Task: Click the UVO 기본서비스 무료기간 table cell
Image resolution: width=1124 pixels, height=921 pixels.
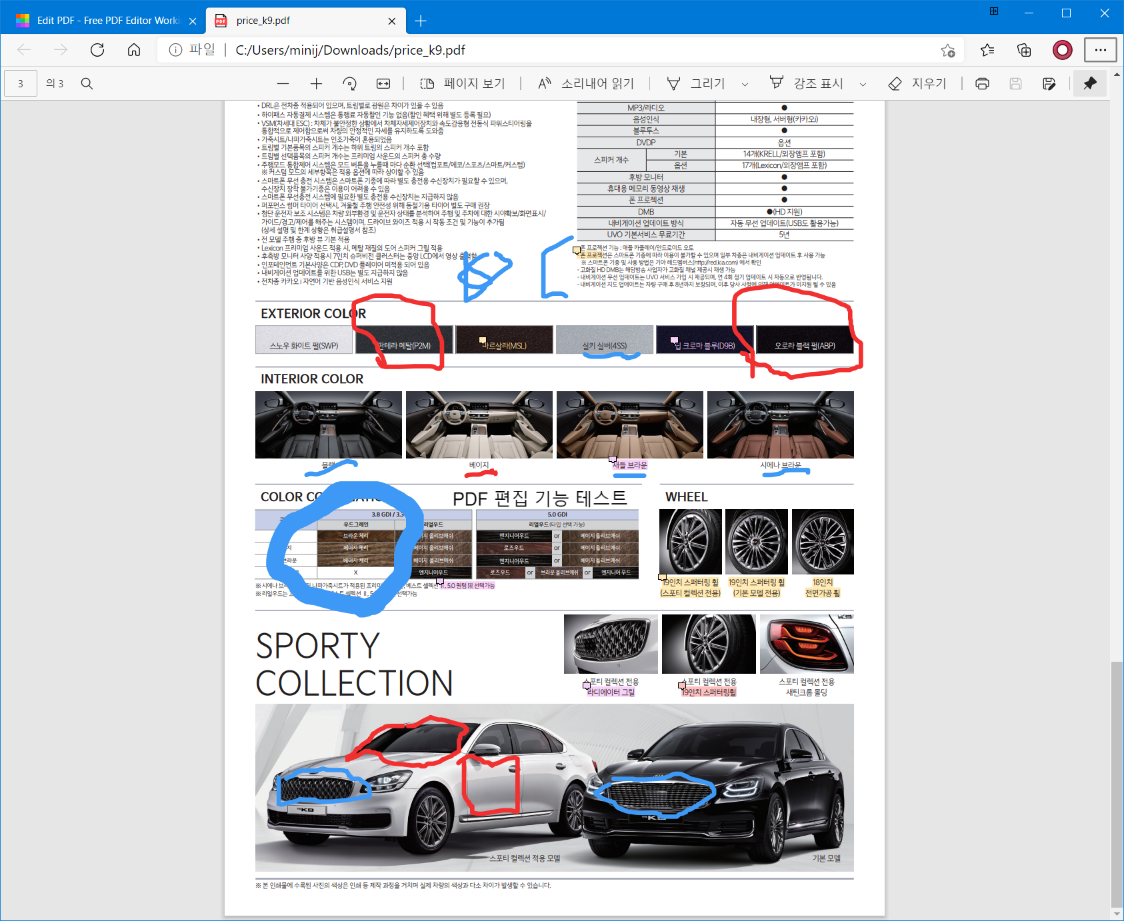Action: (646, 235)
